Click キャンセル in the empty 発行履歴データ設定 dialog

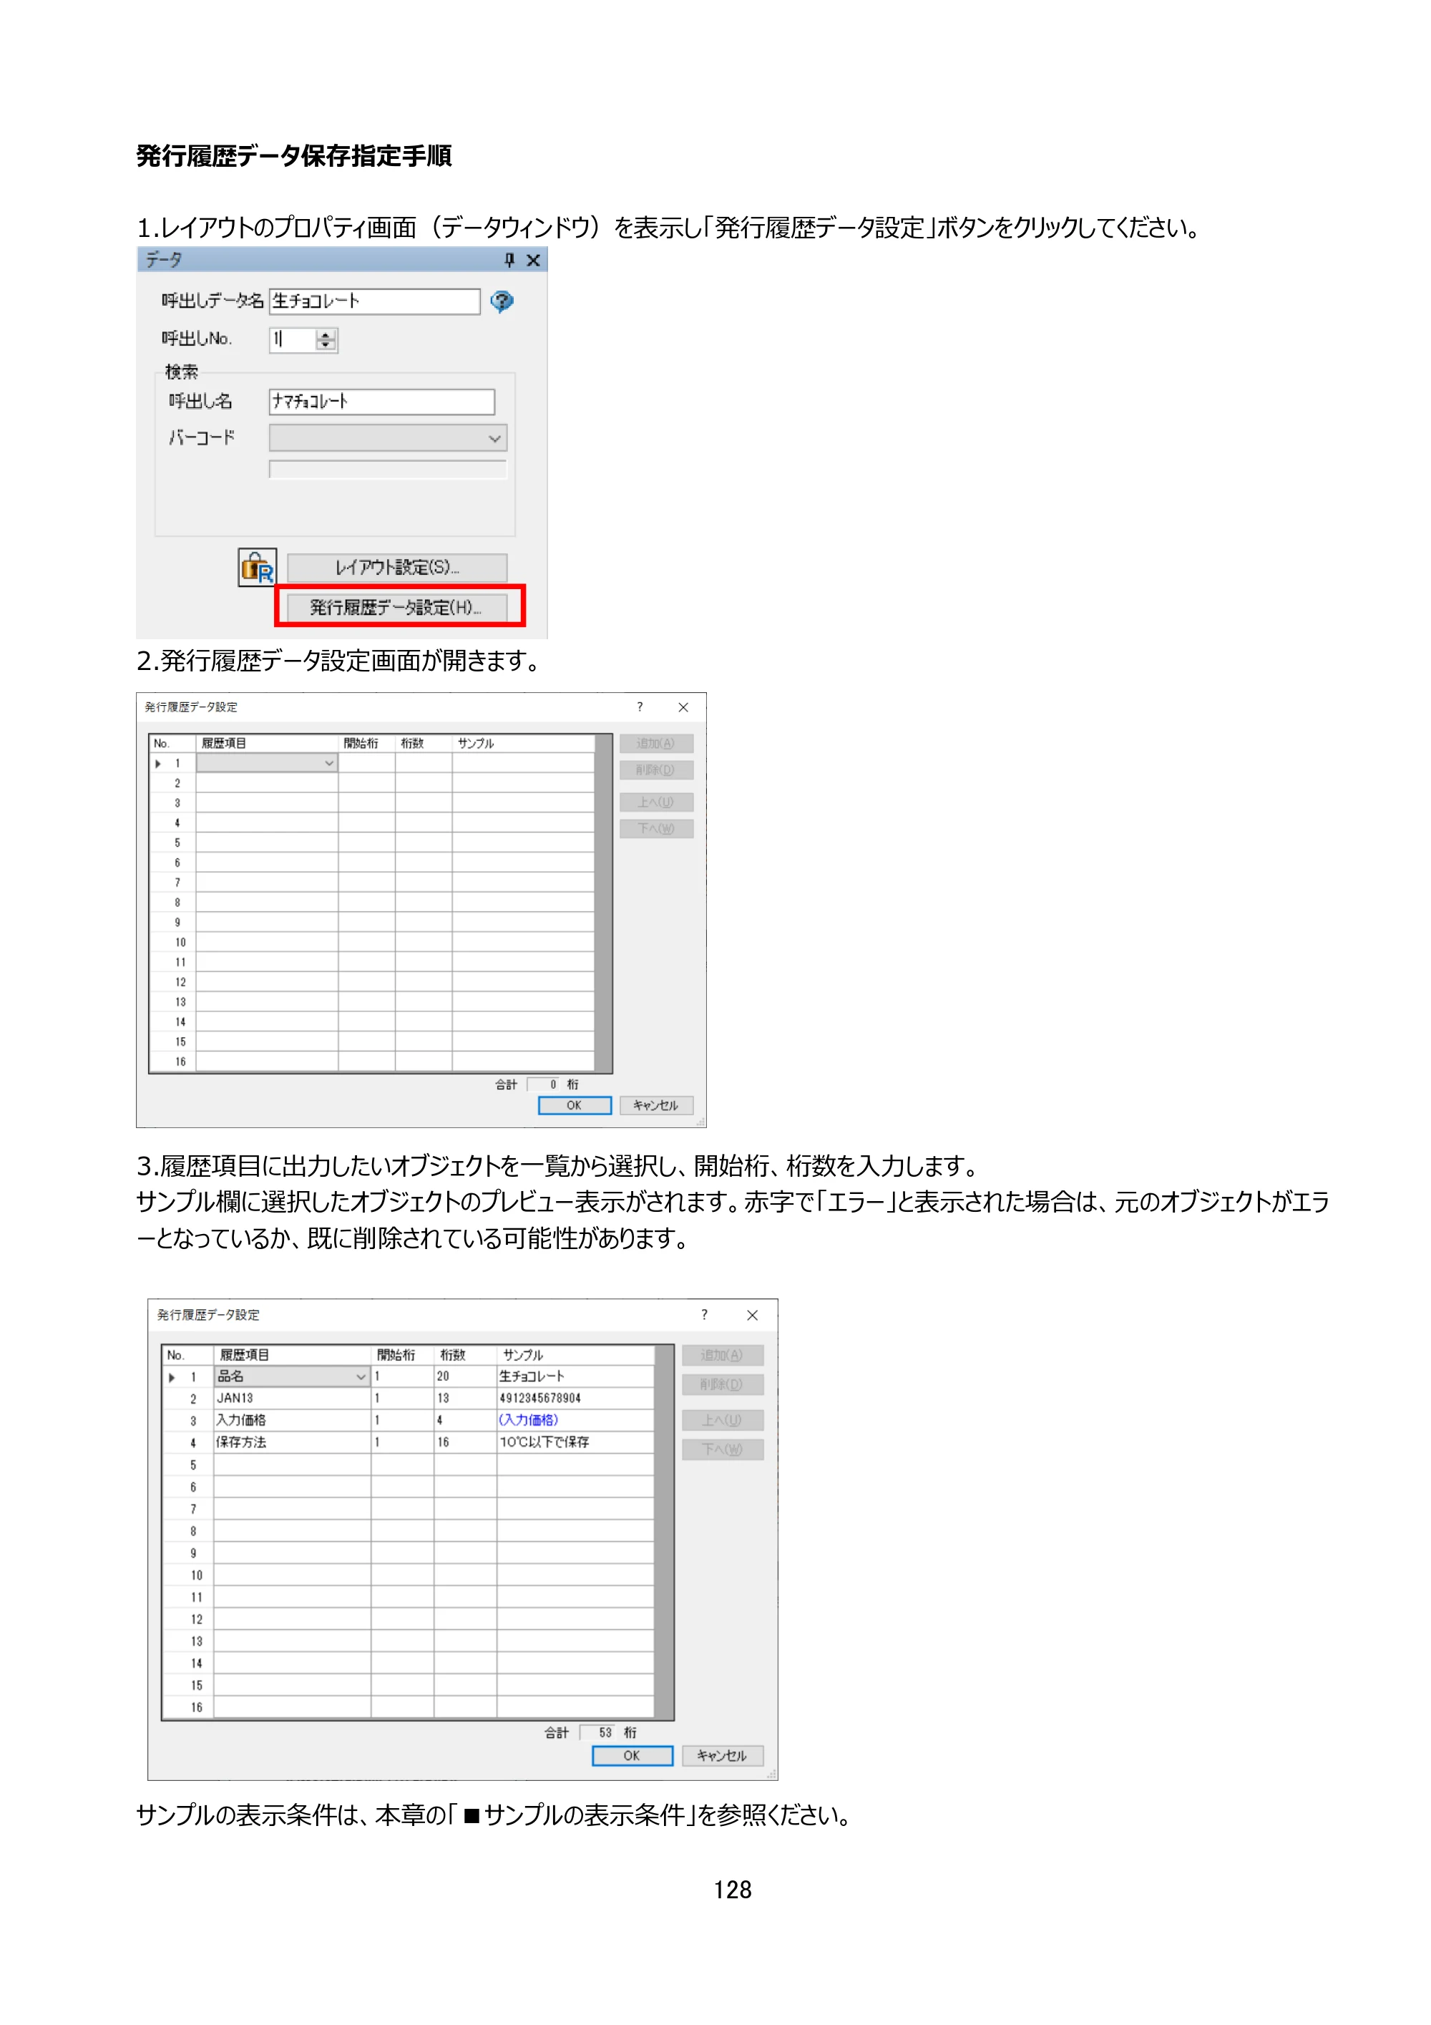(x=656, y=1105)
